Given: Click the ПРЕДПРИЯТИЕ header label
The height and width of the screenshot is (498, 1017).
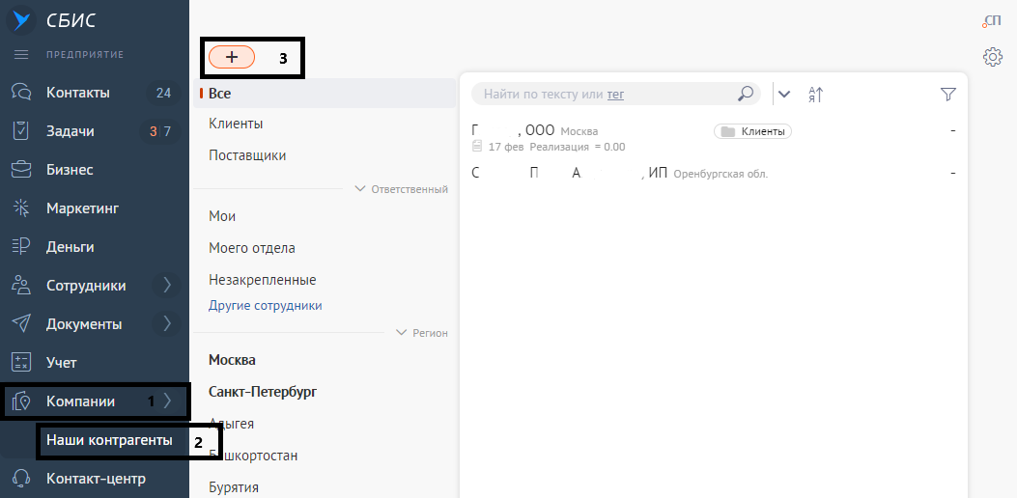Looking at the screenshot, I should 85,54.
